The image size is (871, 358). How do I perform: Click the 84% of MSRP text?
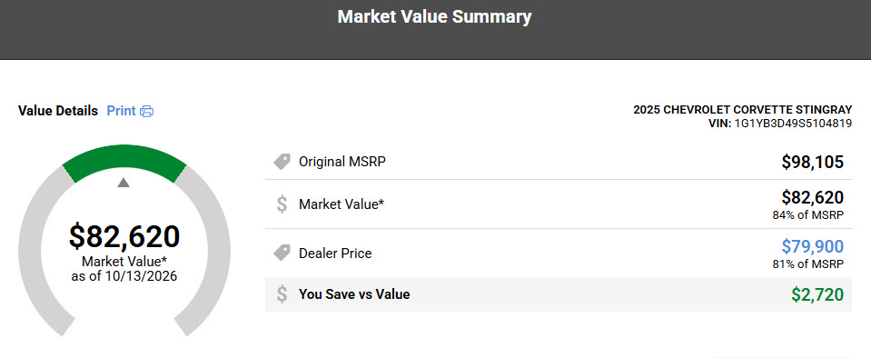808,215
